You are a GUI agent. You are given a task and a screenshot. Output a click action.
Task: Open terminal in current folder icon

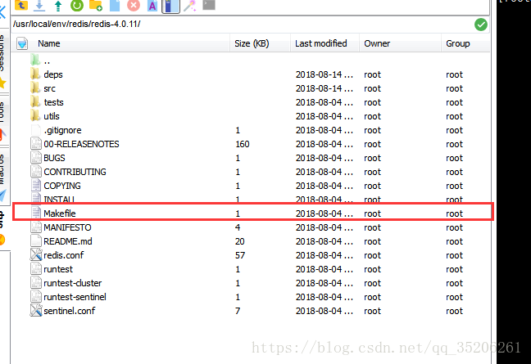209,5
